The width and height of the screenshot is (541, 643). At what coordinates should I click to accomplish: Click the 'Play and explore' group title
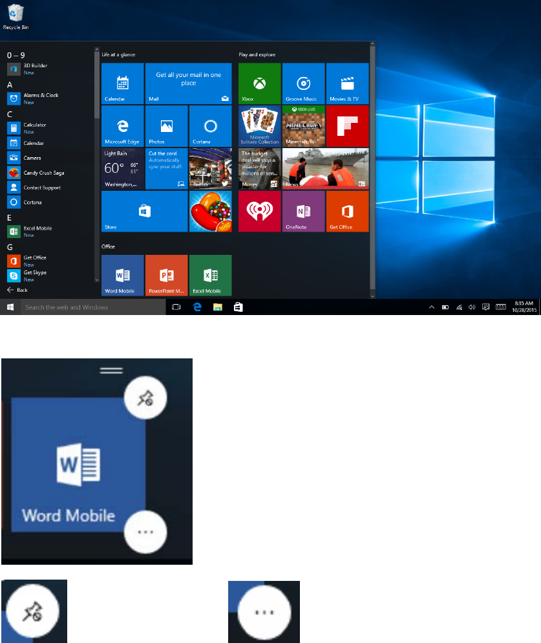[257, 54]
